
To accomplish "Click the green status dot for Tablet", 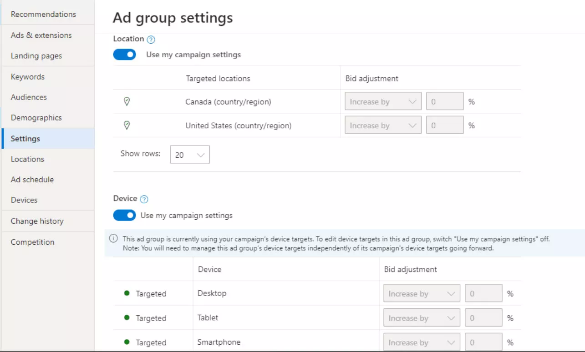I will pyautogui.click(x=127, y=317).
